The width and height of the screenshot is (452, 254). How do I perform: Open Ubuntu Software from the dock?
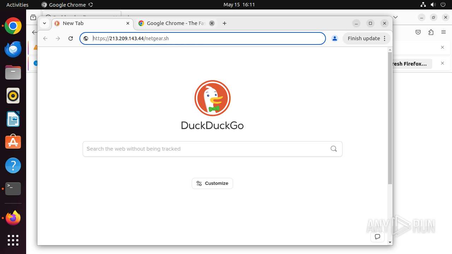pos(13,142)
